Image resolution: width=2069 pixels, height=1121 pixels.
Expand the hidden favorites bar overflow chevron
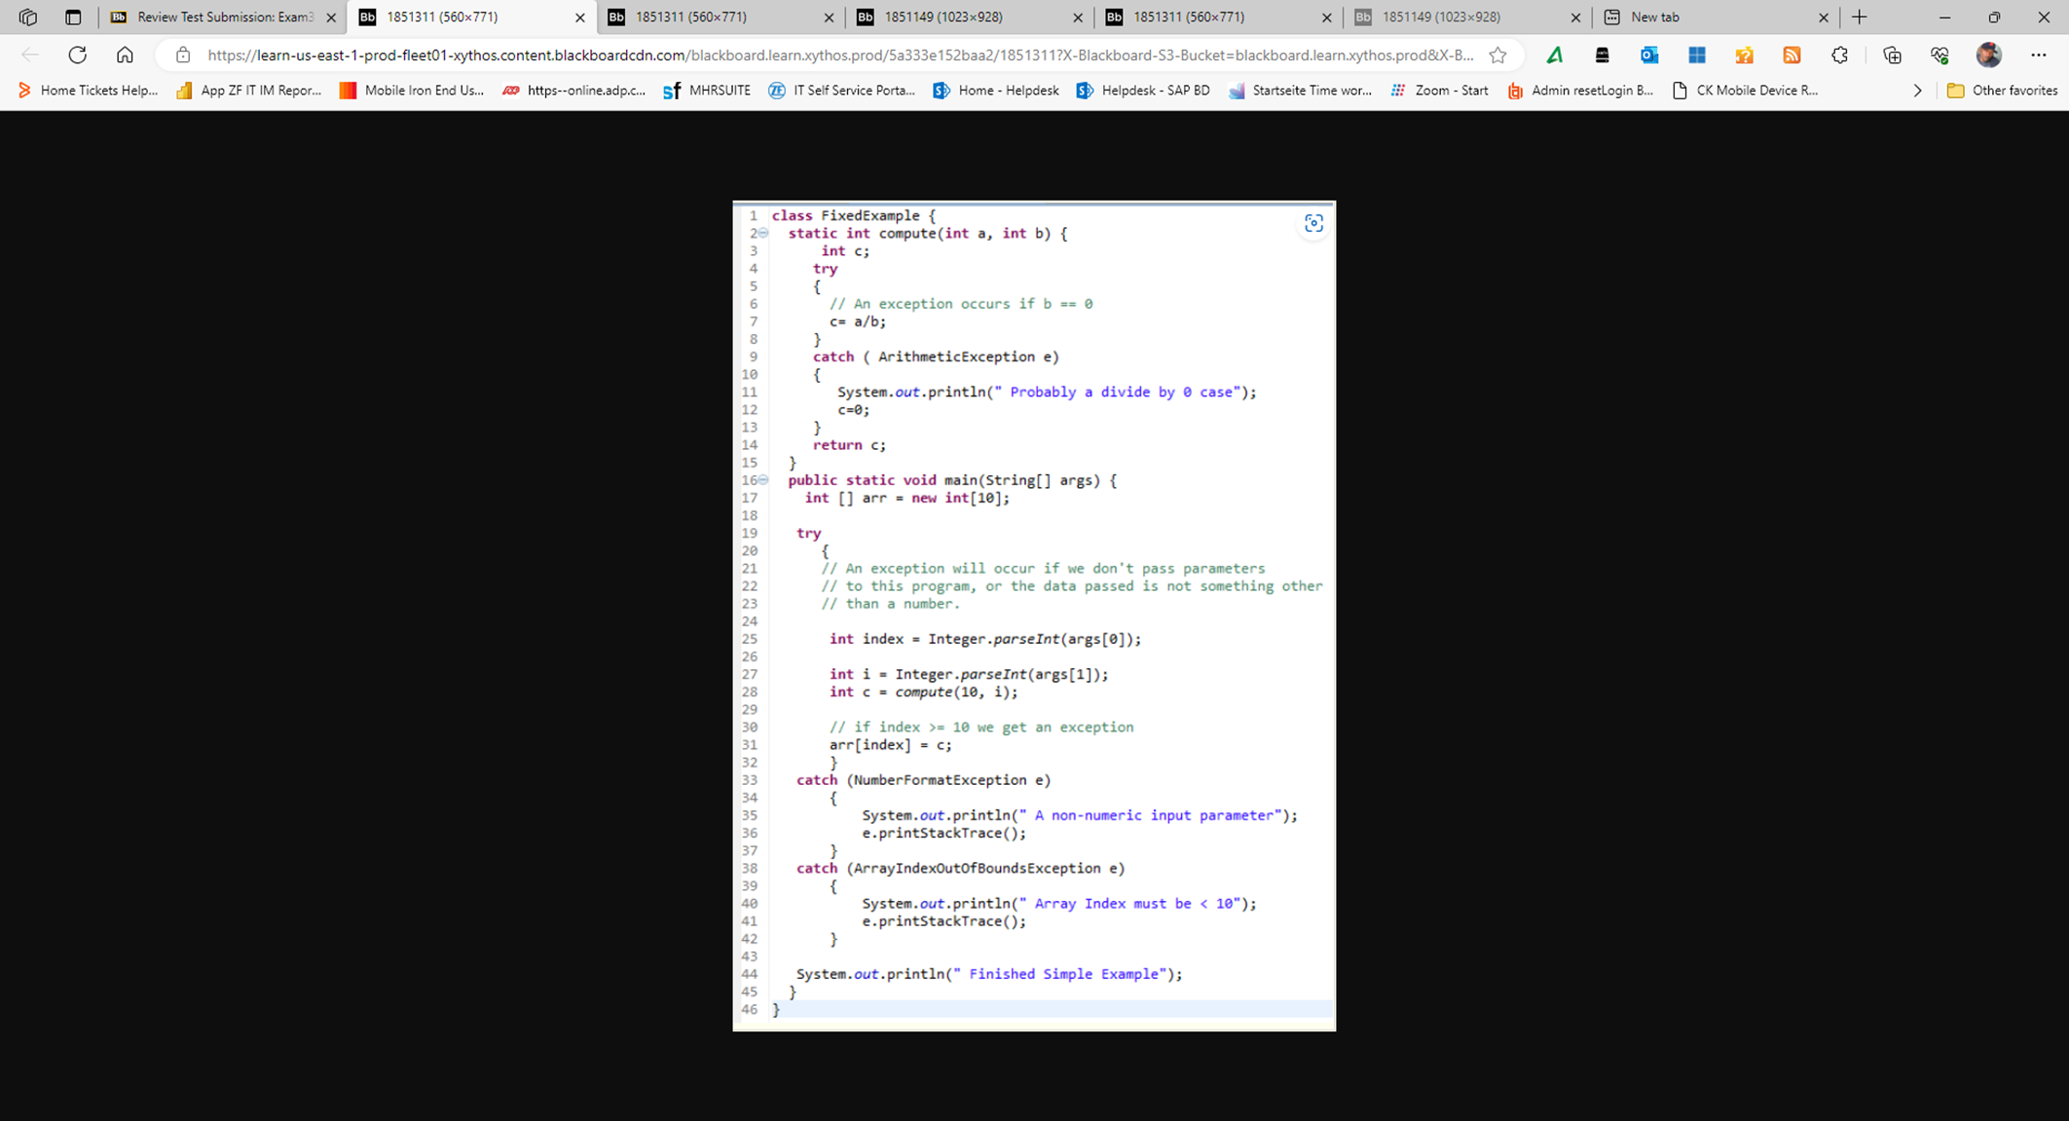[1917, 91]
